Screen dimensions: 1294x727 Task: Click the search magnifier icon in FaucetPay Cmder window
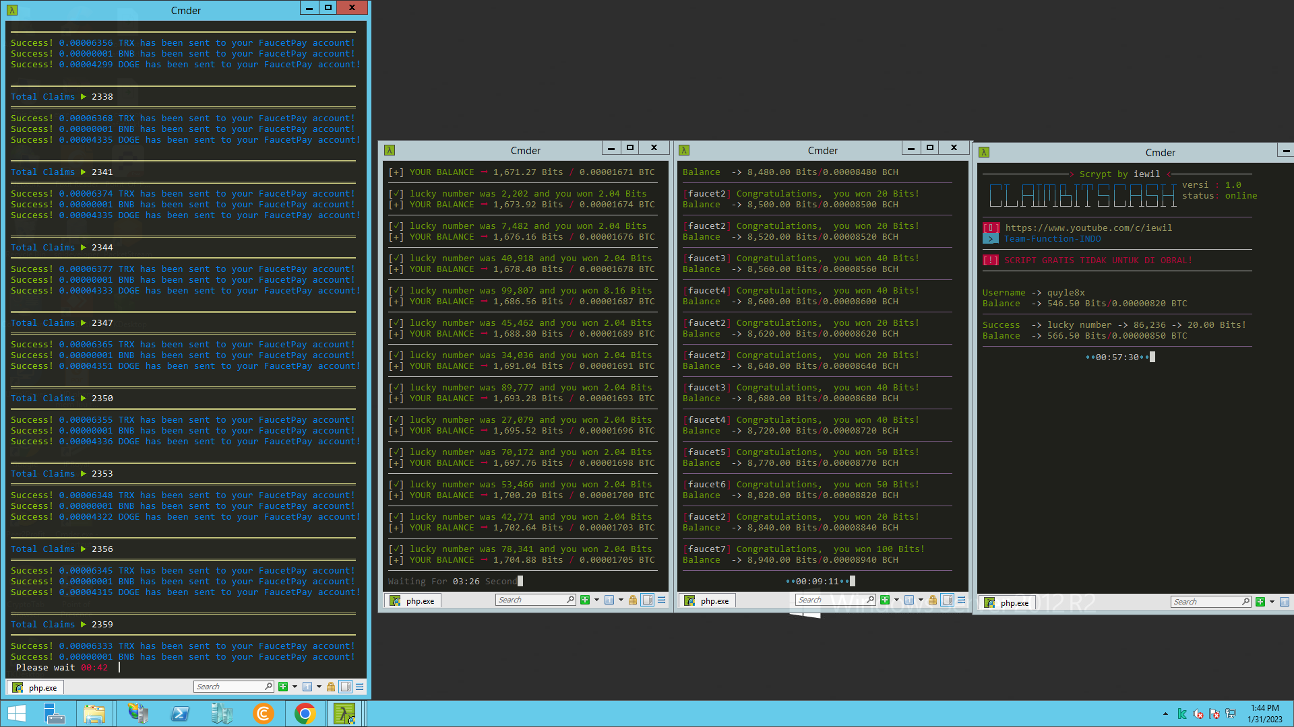(268, 687)
